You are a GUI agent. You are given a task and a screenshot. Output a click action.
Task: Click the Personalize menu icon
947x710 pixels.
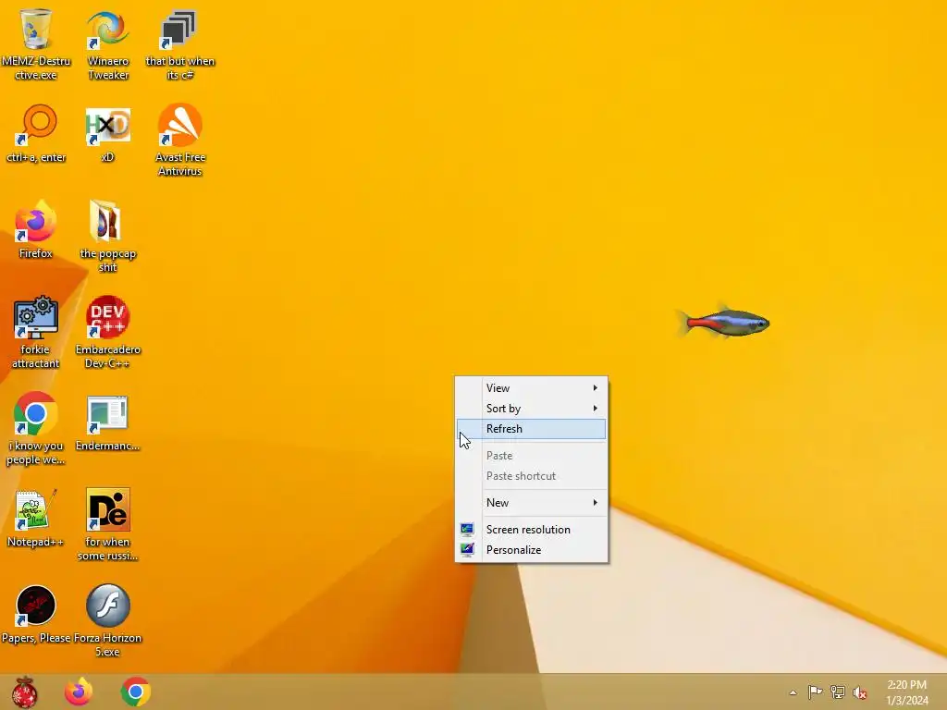pos(467,549)
